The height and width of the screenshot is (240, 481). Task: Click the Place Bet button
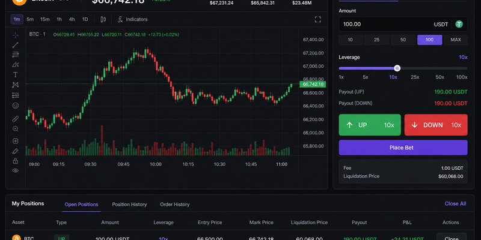[x=403, y=148]
